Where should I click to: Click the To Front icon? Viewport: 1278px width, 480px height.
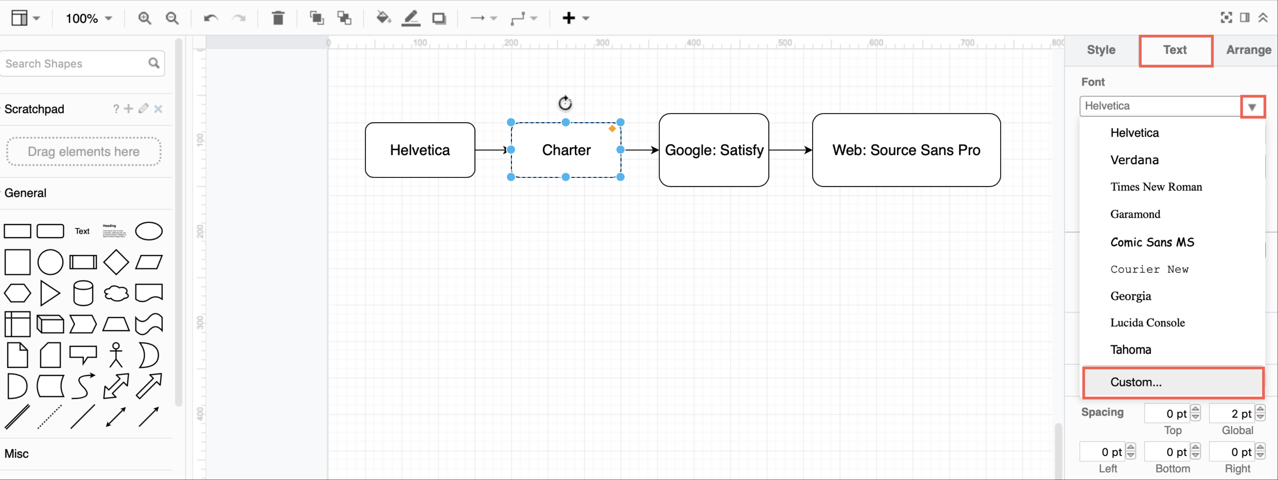pyautogui.click(x=316, y=18)
